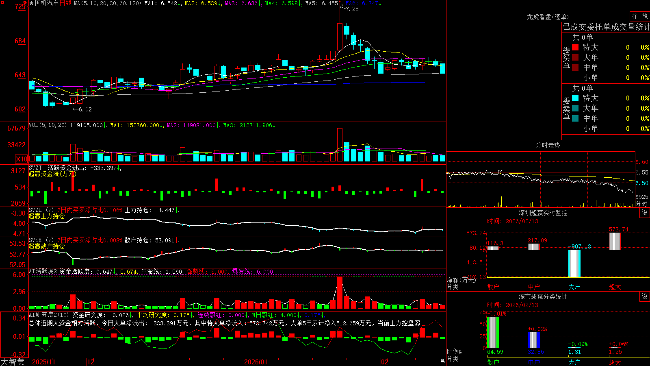Select the SVZJ 活跃资金进出 indicator label
The width and height of the screenshot is (650, 366).
(58, 168)
